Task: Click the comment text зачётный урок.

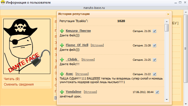Action: pyautogui.click(x=70, y=96)
